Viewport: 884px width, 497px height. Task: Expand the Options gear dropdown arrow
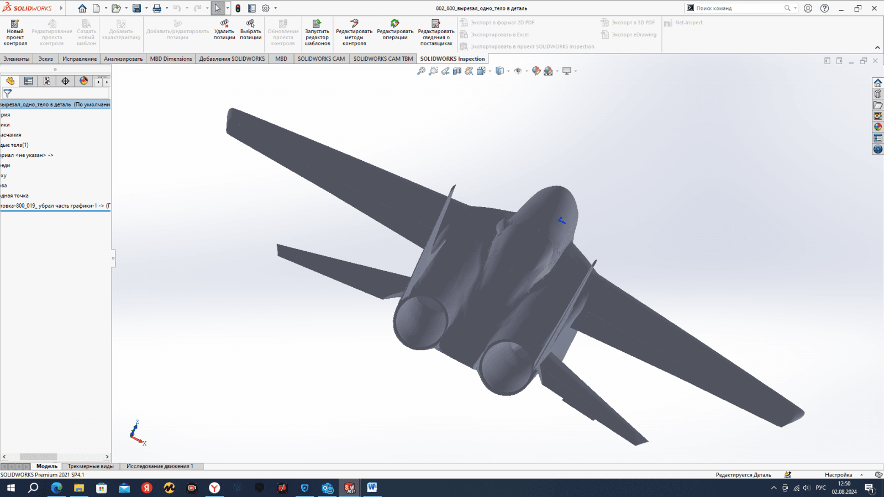tap(276, 8)
